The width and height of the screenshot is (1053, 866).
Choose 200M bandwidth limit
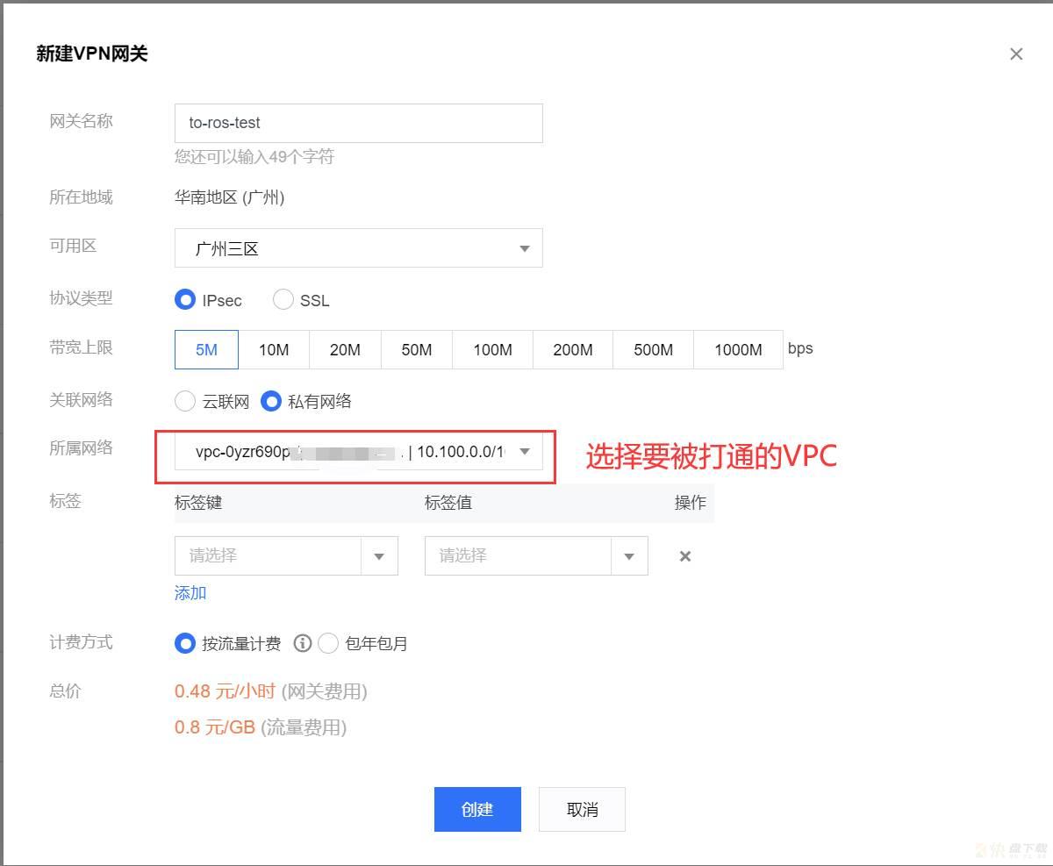573,349
